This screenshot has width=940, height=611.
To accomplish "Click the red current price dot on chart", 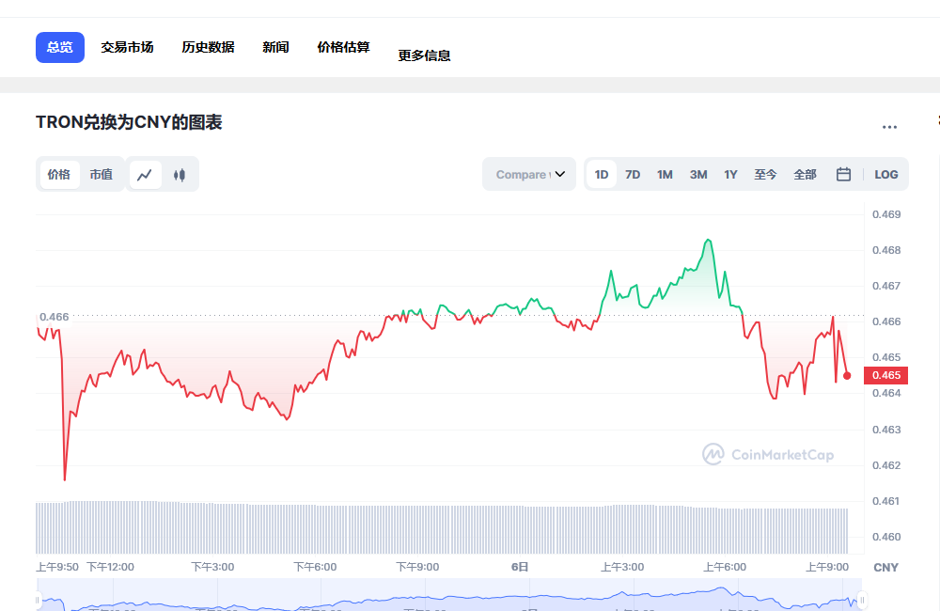I will 847,376.
